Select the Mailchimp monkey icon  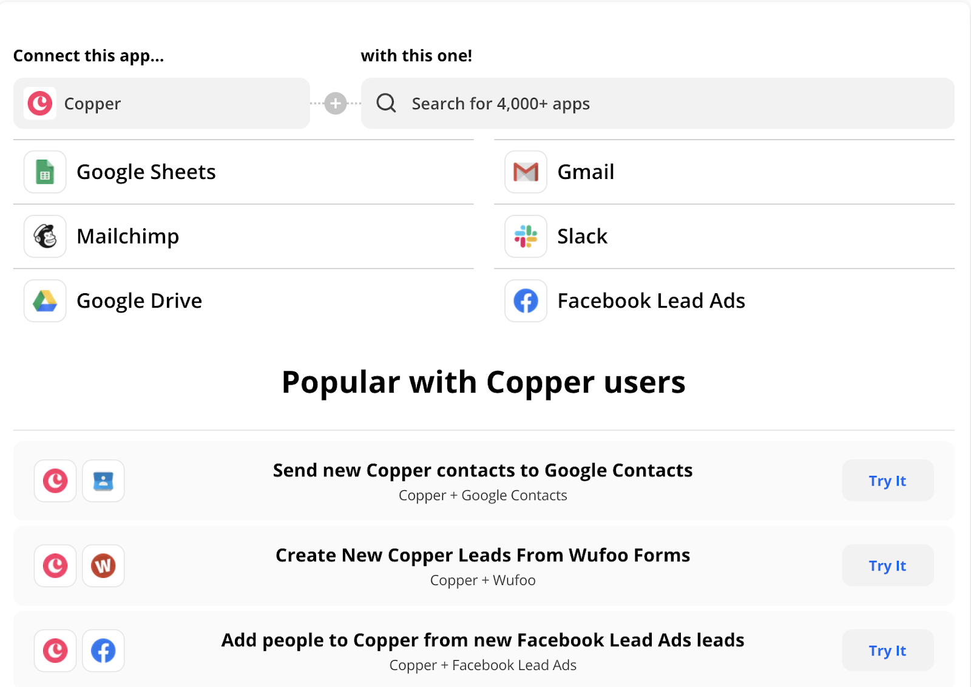click(45, 236)
